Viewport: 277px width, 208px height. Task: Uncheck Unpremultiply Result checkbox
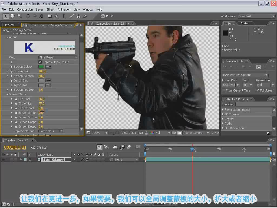[40, 62]
